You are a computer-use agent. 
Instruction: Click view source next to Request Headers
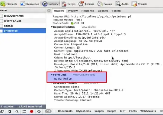click(x=88, y=27)
